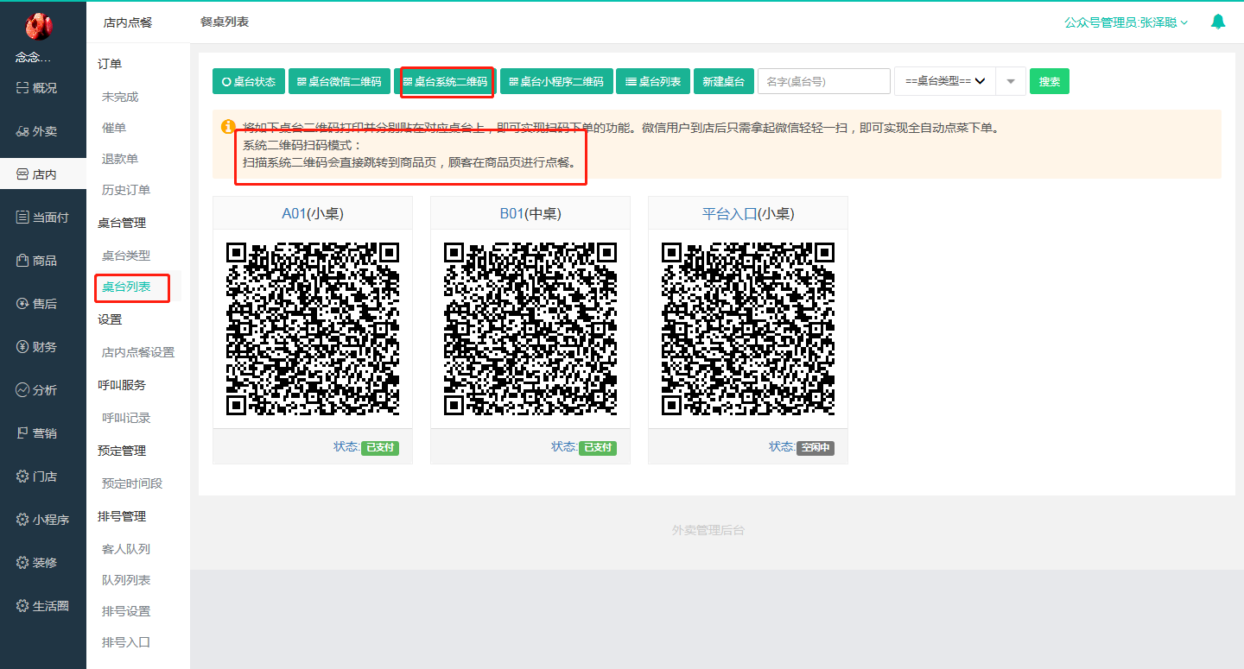Viewport: 1244px width, 669px height.
Task: Click the notification bell icon
Action: coord(1218,22)
